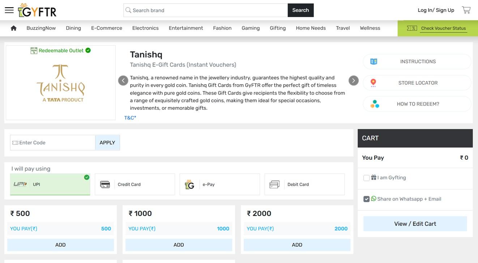Select UPI as payment method
This screenshot has height=263, width=478.
50,184
